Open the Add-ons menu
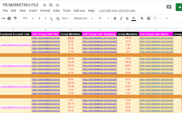Image resolution: width=182 pixels, height=113 pixels. (79, 11)
